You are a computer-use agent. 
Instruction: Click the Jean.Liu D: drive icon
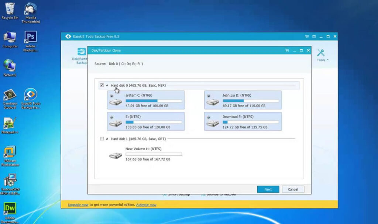click(213, 102)
